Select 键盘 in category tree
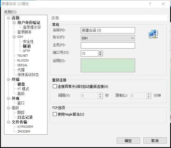 point(21,84)
